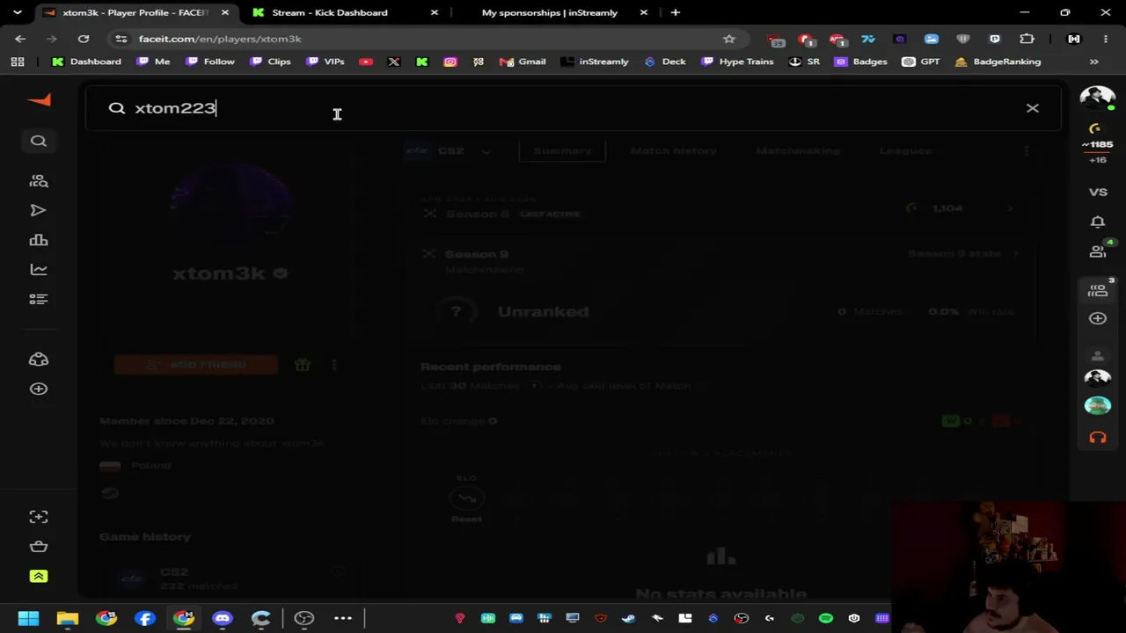The width and height of the screenshot is (1126, 633).
Task: Open Discord from the taskbar
Action: pos(223,619)
